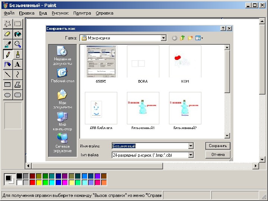The height and width of the screenshot is (201, 268).
Task: Go to Рабочий стол in the places bar
Action: tap(63, 75)
